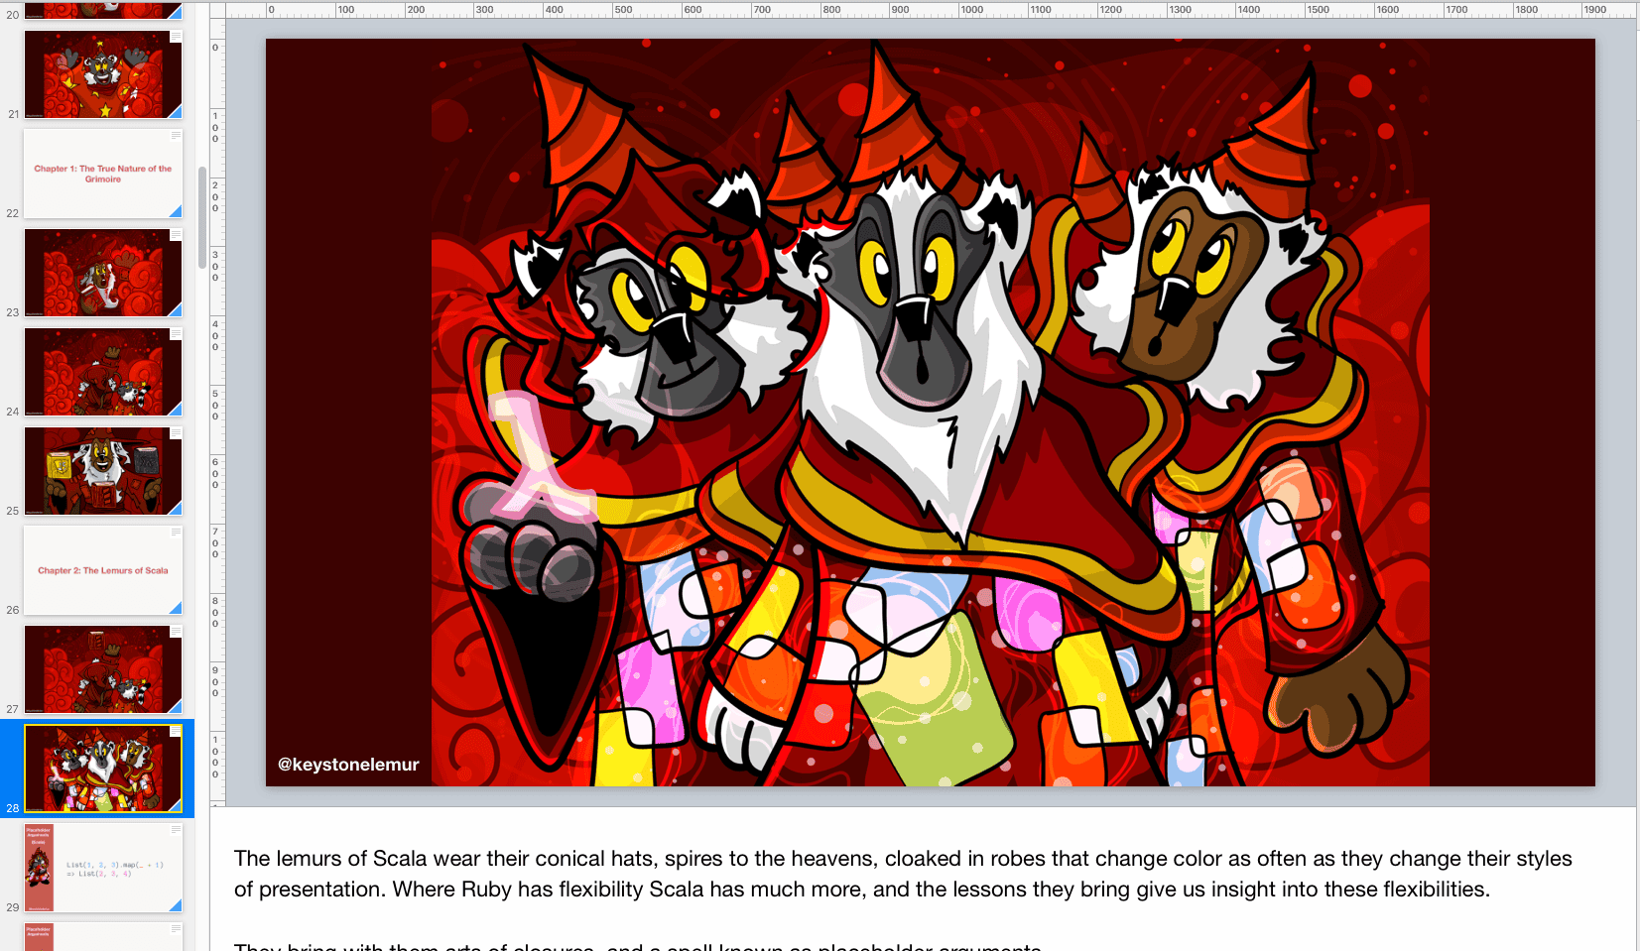
Task: Select slide 21 thumbnail in the navigator
Action: click(x=103, y=74)
